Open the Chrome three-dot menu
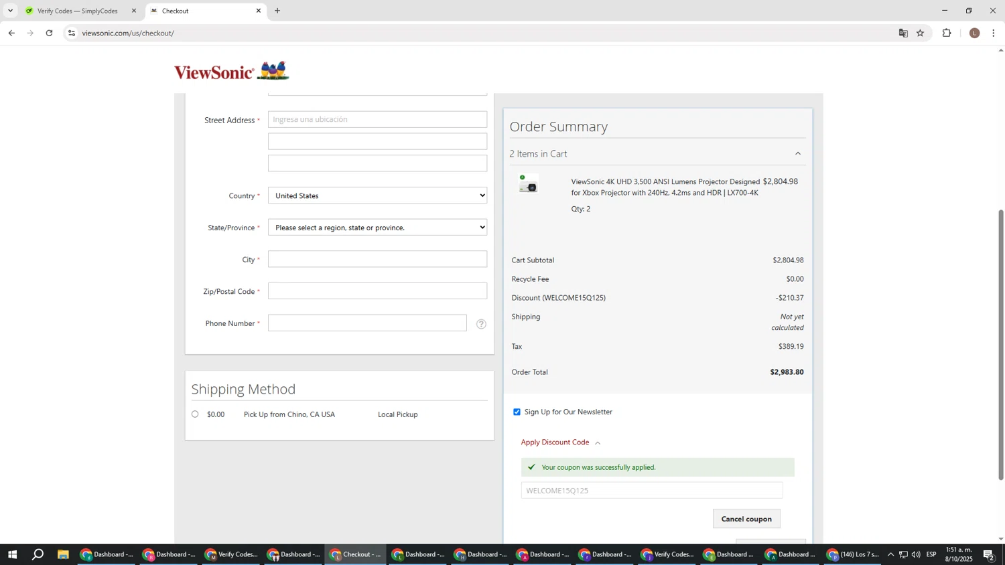This screenshot has height=565, width=1005. (x=994, y=33)
